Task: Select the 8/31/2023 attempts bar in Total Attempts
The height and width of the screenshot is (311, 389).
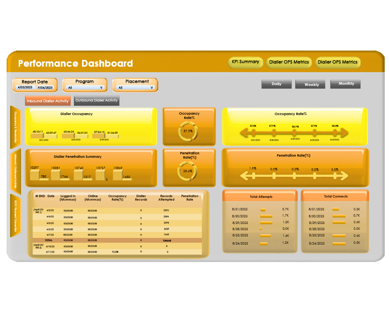Action: tap(263, 209)
